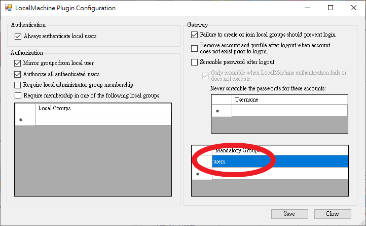Select the Username column header
Viewport: 366px width, 226px height.
[289, 100]
